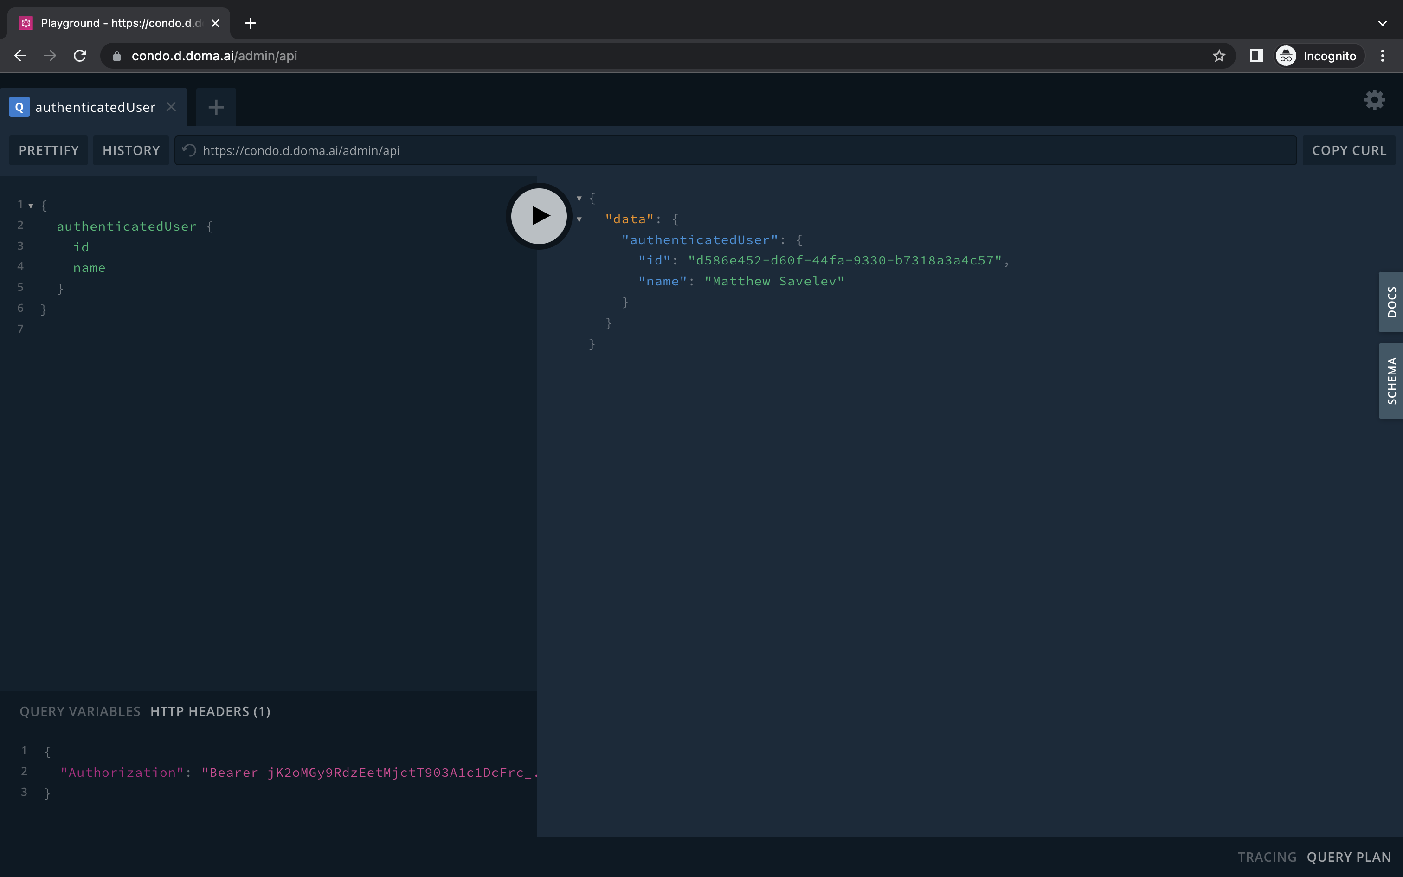Open the Chrome three-dot menu

1382,56
